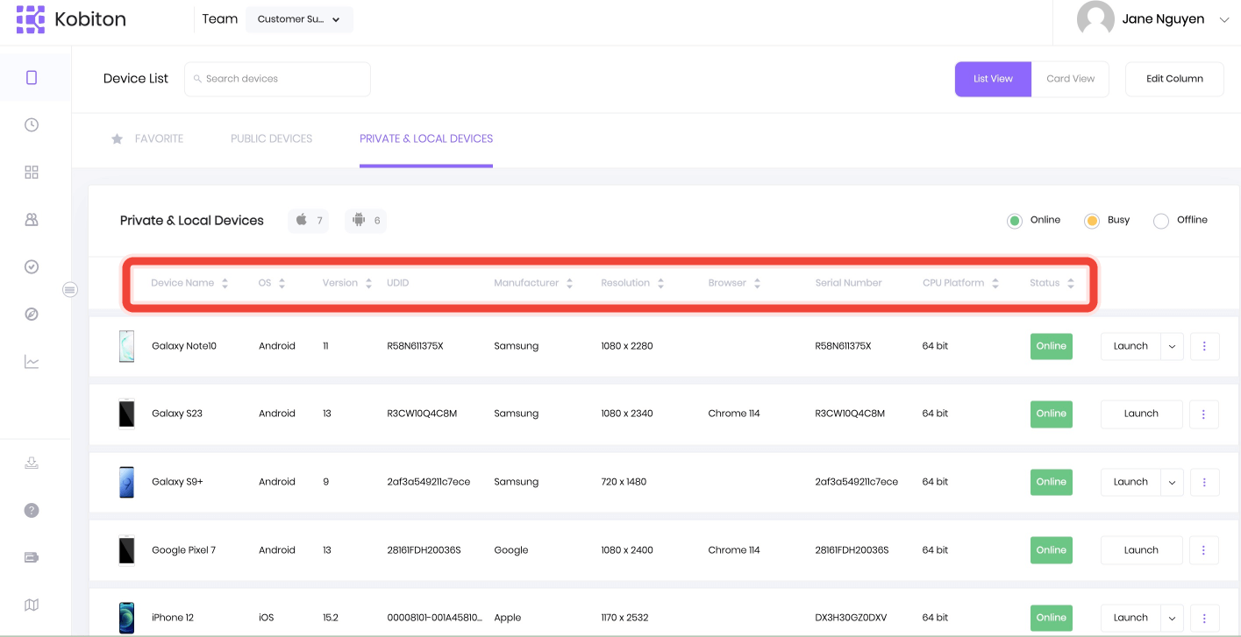Open the session history clock icon
Image resolution: width=1241 pixels, height=637 pixels.
[32, 125]
